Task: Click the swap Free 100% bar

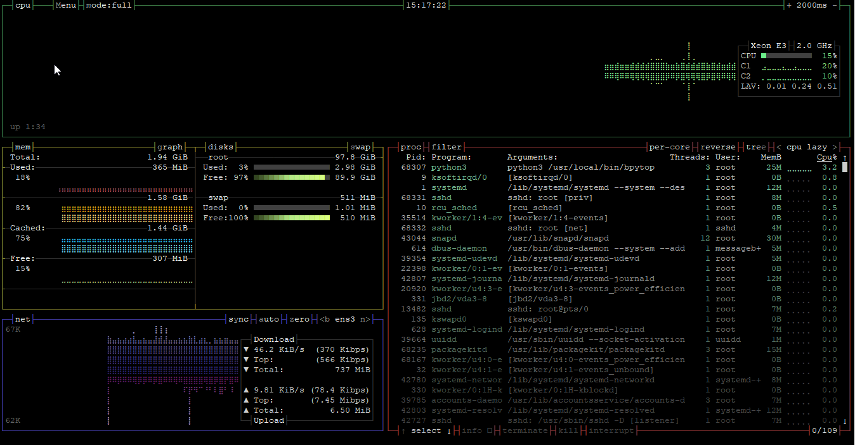Action: (292, 218)
